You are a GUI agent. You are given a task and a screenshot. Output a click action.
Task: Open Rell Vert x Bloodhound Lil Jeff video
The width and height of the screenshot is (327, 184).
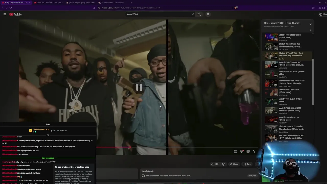(287, 138)
